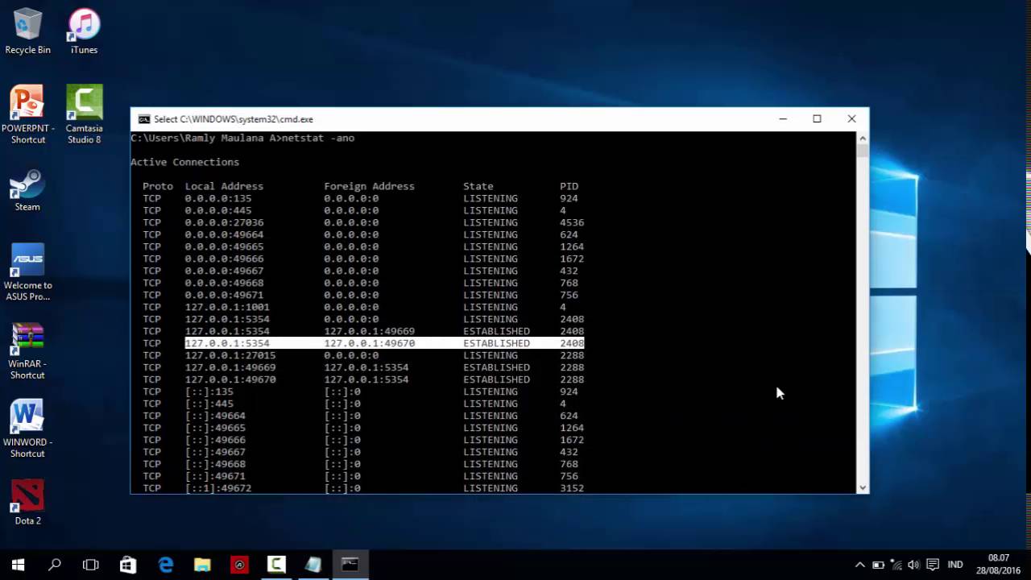This screenshot has width=1031, height=580.
Task: Switch to Camtasia on the taskbar
Action: point(276,565)
